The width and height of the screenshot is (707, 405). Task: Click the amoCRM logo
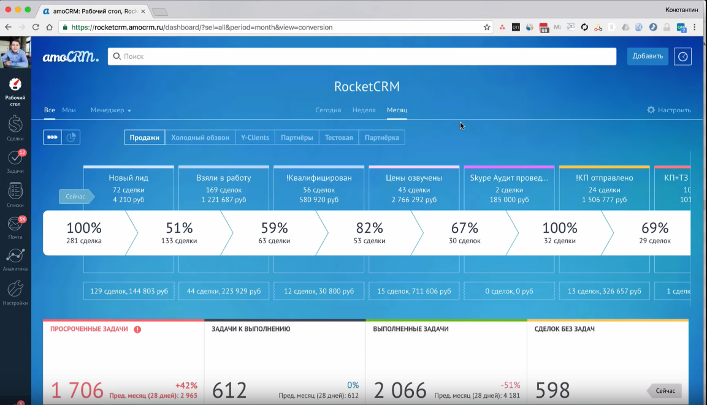pos(71,57)
